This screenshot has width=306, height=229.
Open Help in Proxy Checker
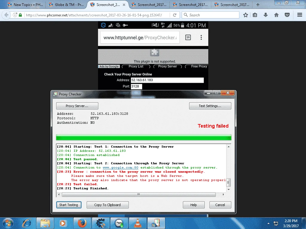(194, 205)
